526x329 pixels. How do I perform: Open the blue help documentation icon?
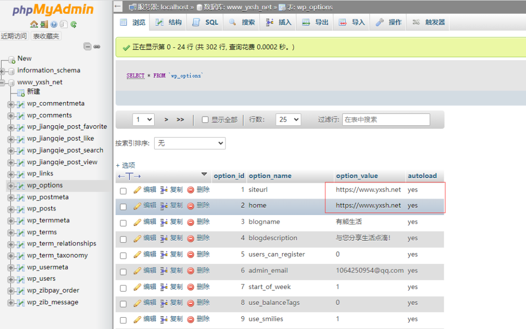pyautogui.click(x=53, y=24)
